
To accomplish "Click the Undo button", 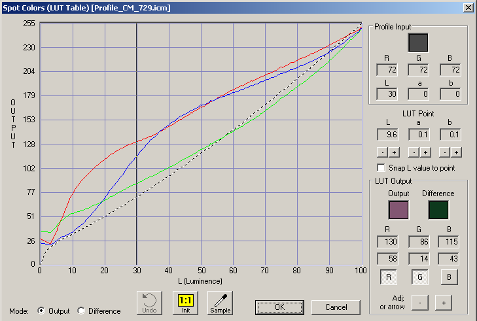I will click(149, 303).
